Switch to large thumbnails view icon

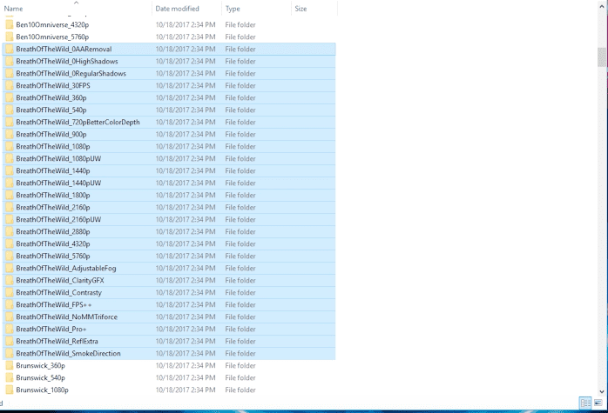point(598,403)
